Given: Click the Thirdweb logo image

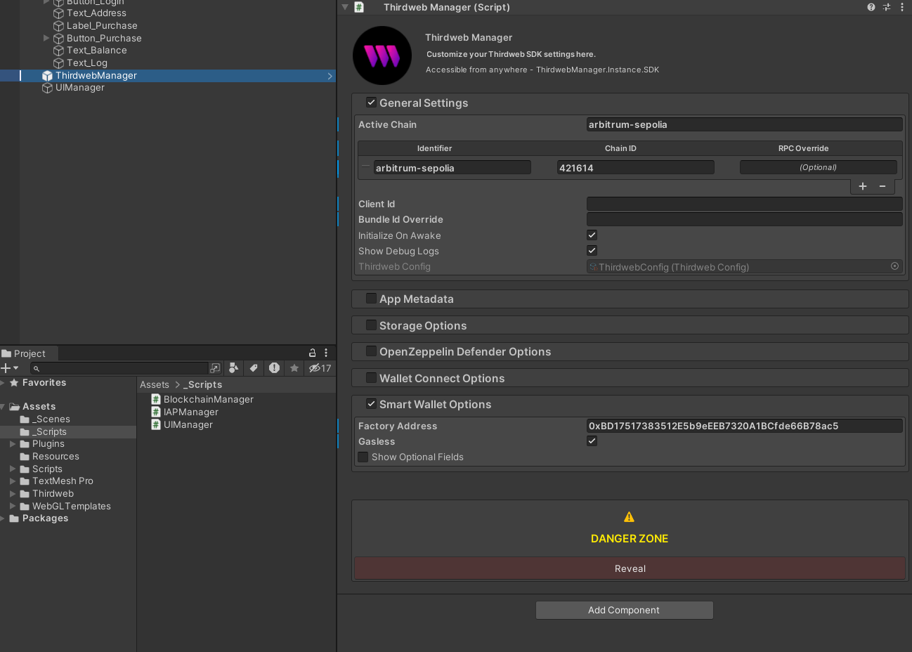Looking at the screenshot, I should 382,56.
